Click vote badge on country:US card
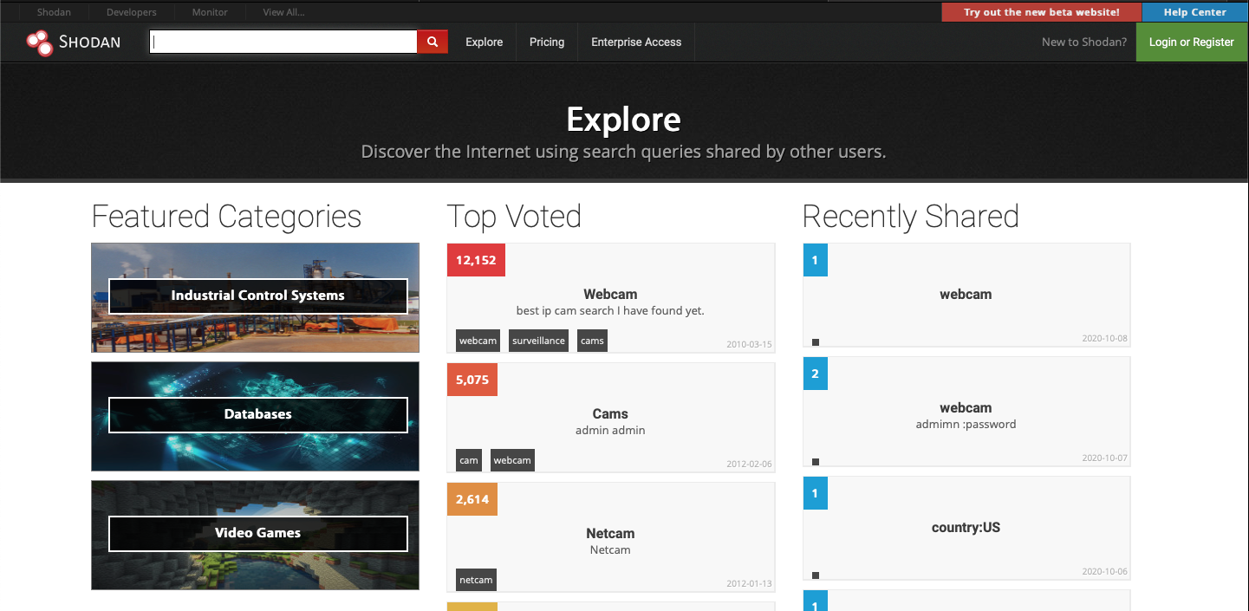The image size is (1249, 611). (x=816, y=493)
